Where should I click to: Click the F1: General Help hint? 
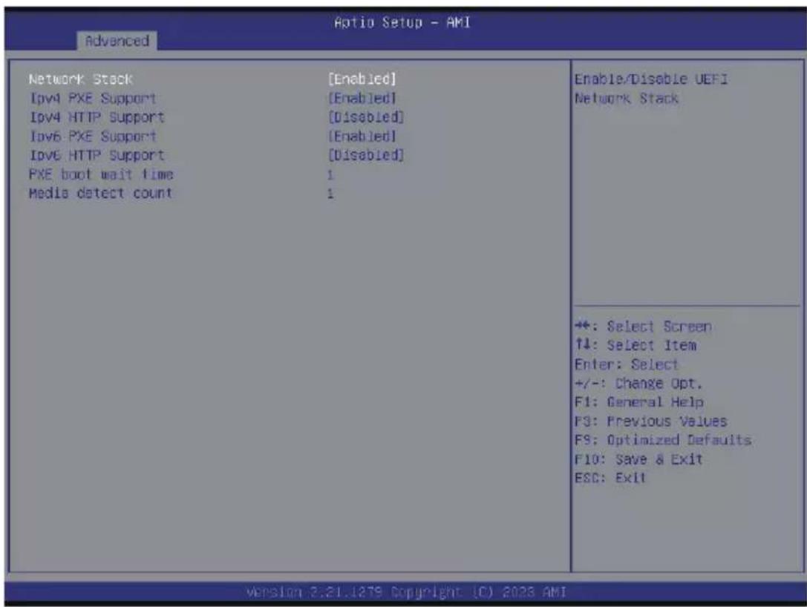point(639,402)
